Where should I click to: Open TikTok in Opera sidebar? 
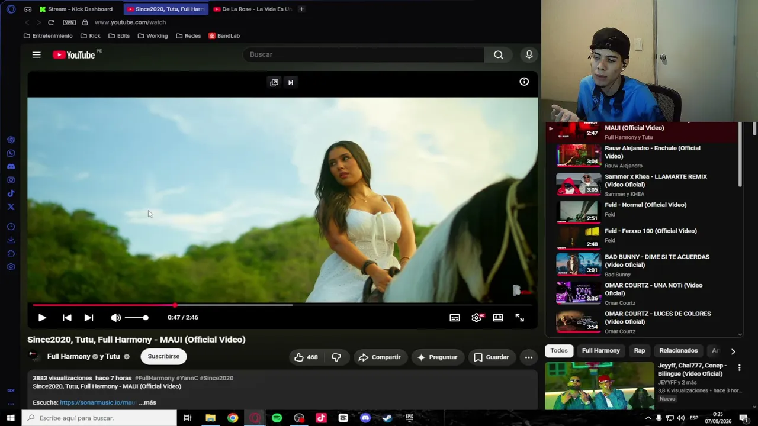pyautogui.click(x=11, y=193)
